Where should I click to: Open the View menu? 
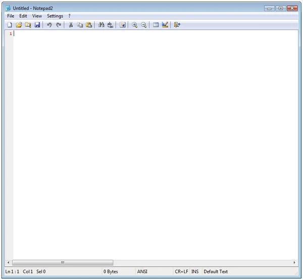[37, 16]
